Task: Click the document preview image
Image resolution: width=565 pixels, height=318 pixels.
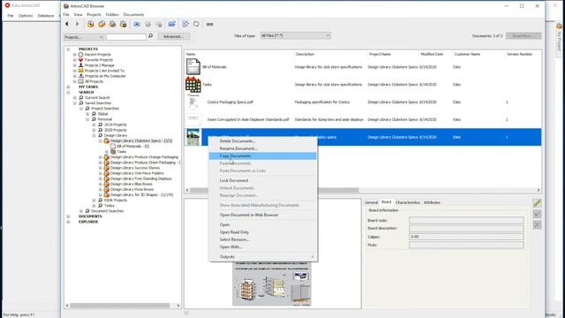Action: click(x=272, y=284)
